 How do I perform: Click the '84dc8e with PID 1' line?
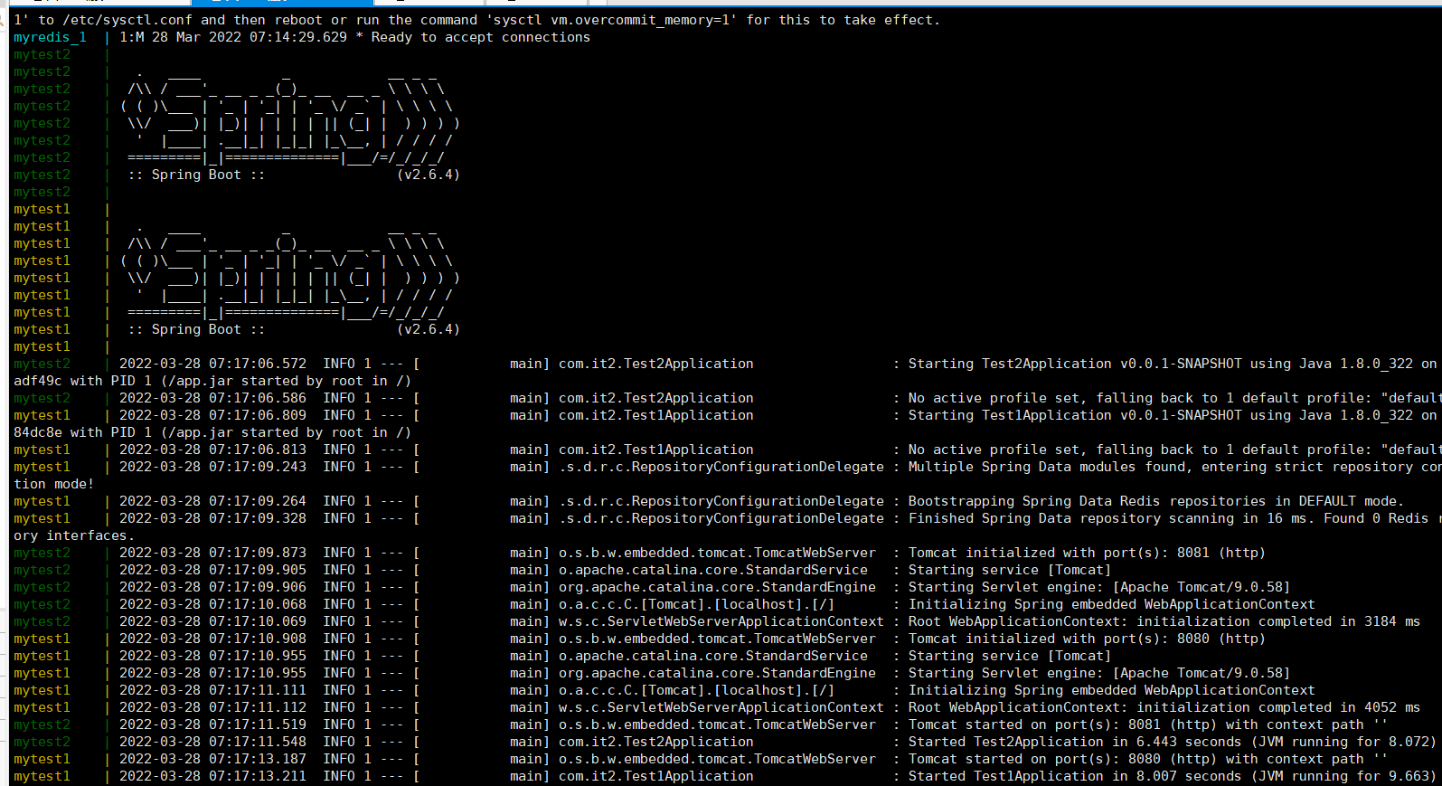point(212,432)
